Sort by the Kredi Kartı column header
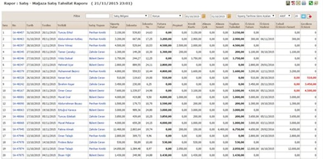The image size is (323, 159). pyautogui.click(x=191, y=25)
